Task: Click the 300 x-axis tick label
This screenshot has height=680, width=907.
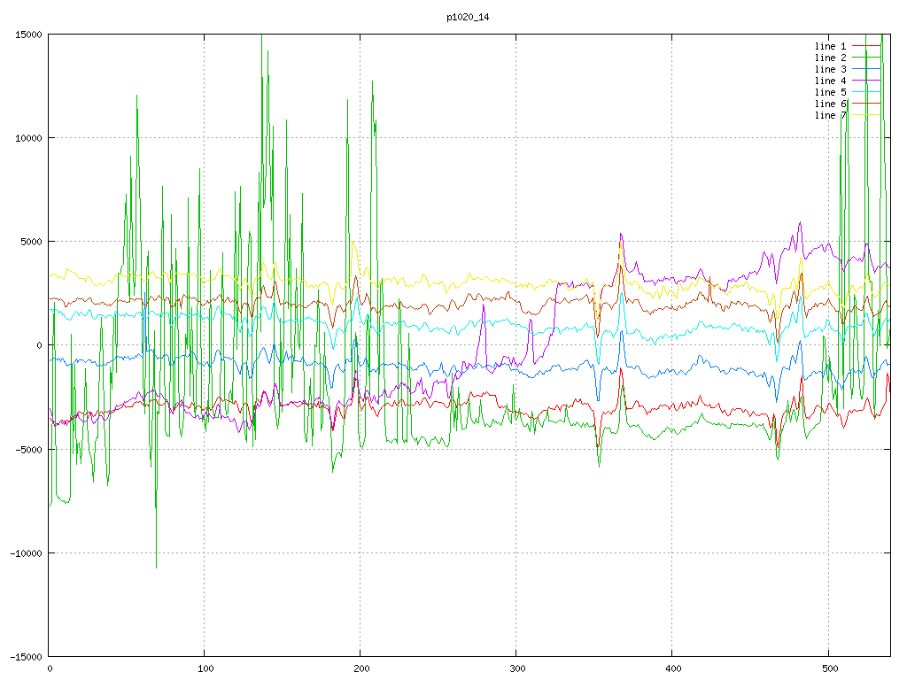Action: click(x=516, y=668)
